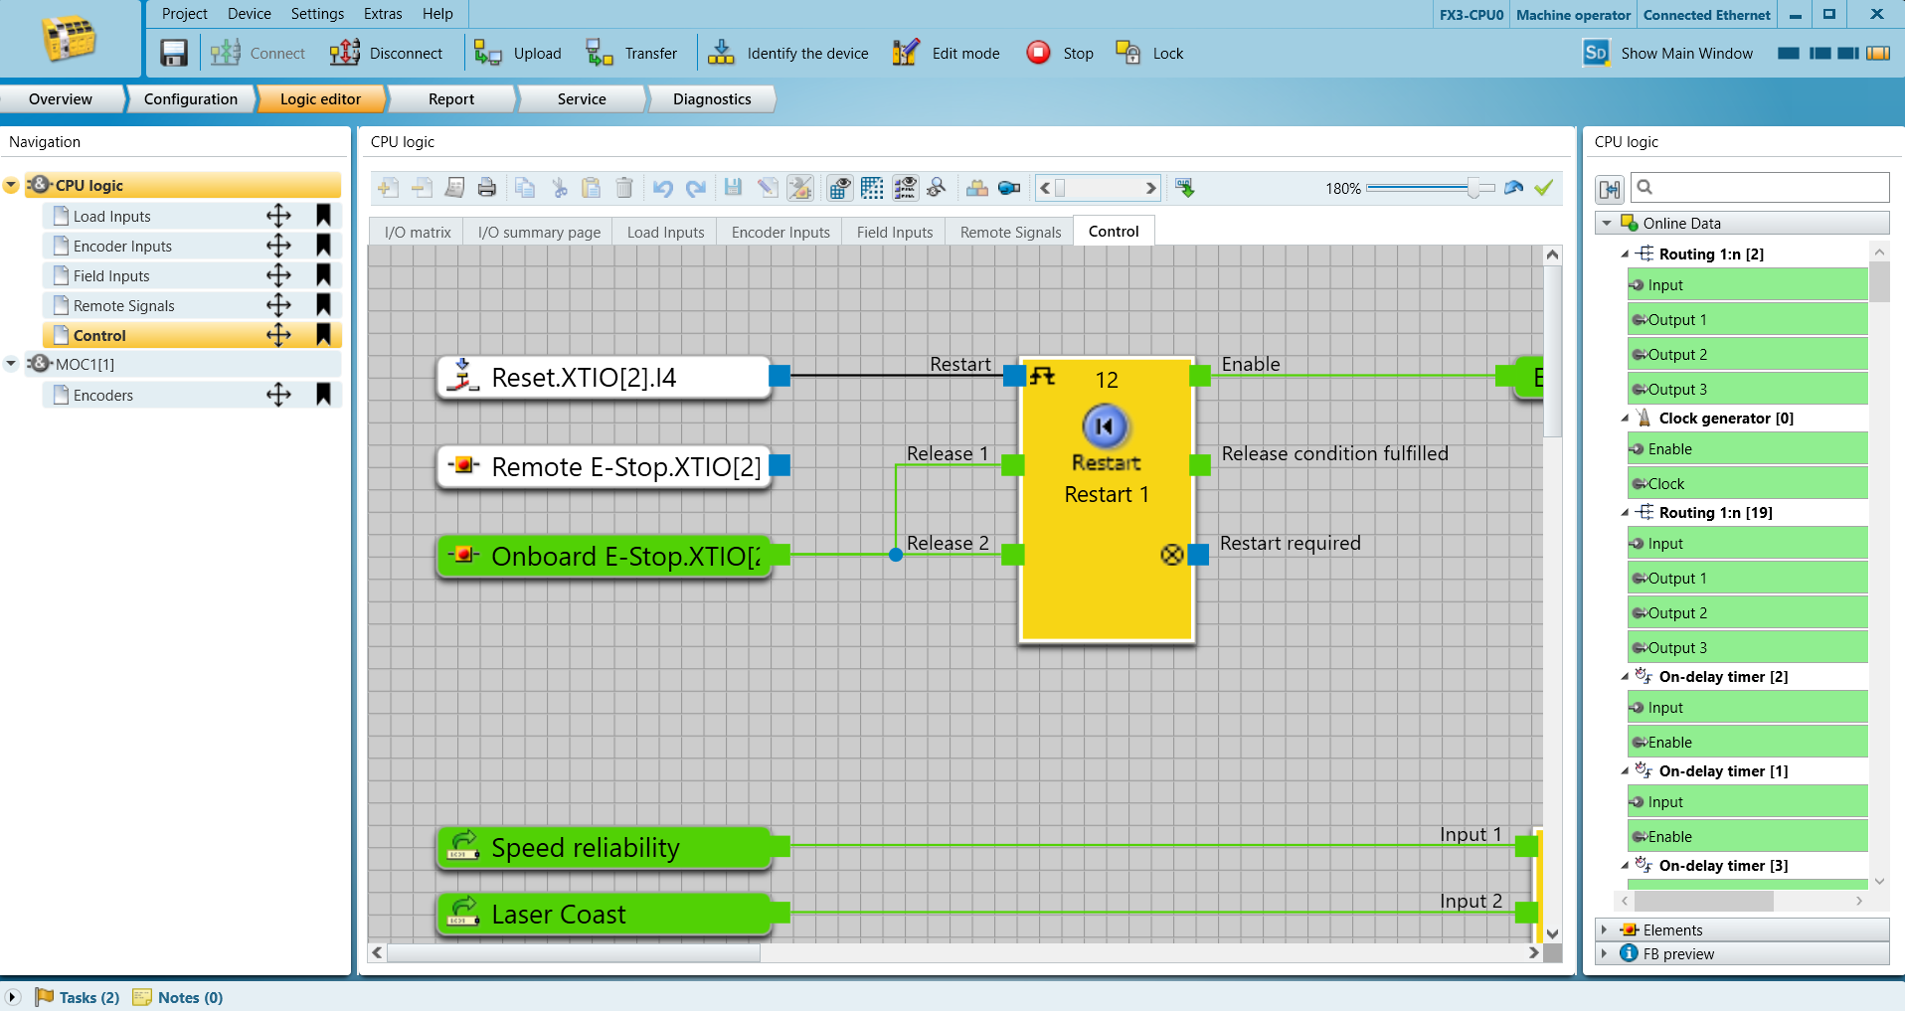This screenshot has height=1011, width=1905.
Task: Click the Restart 1 function block
Action: (x=1107, y=499)
